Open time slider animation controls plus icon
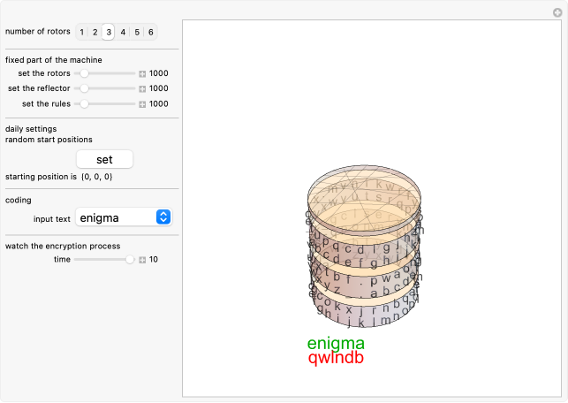Image resolution: width=568 pixels, height=403 pixels. [142, 260]
